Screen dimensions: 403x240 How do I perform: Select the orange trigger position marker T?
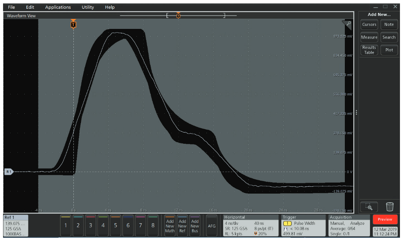click(73, 25)
